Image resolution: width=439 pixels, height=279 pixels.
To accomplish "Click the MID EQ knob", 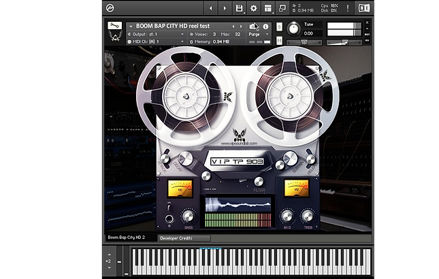I will click(287, 216).
